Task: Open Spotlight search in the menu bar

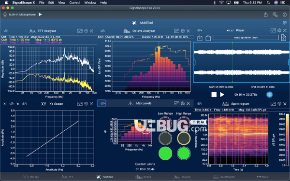Action: [x=269, y=2]
